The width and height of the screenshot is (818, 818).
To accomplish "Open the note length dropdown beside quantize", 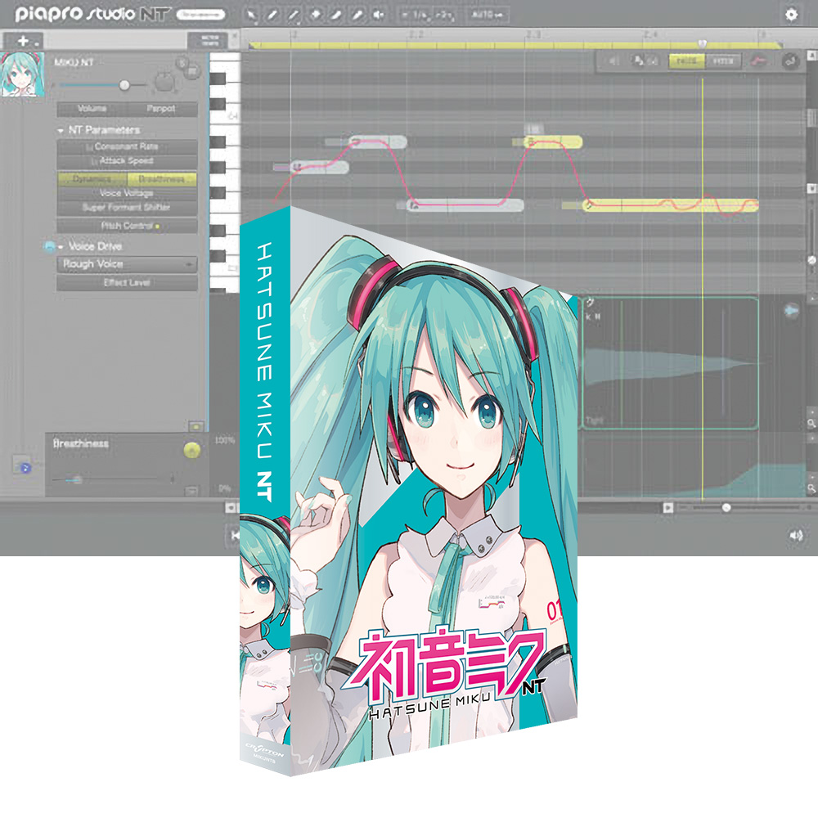I will [x=444, y=15].
